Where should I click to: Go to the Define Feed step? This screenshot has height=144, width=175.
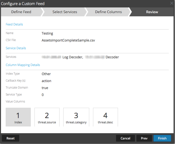click(x=21, y=12)
